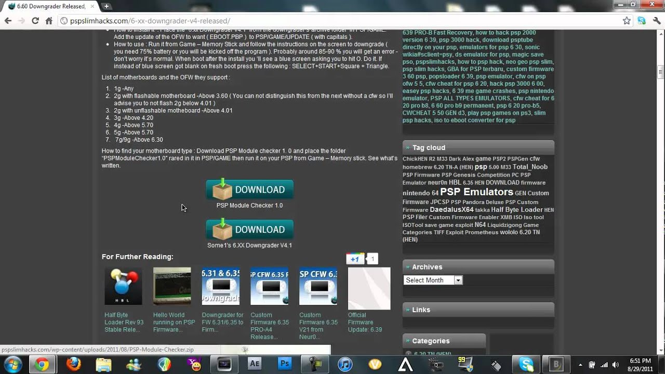
Task: Launch iTunes from the taskbar
Action: coord(345,365)
